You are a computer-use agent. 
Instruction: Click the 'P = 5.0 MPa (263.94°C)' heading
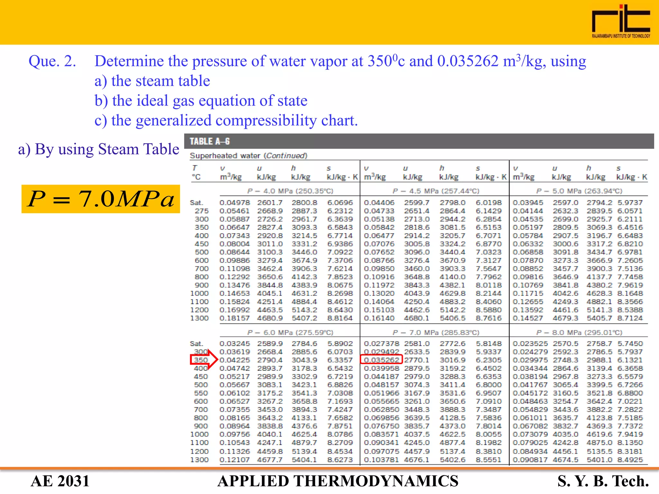pyautogui.click(x=579, y=191)
